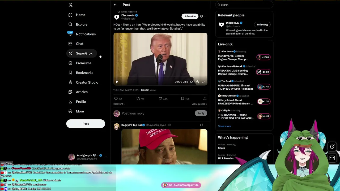Click the floating messages envelope icon
The height and width of the screenshot is (191, 340).
(x=332, y=158)
